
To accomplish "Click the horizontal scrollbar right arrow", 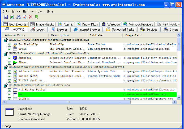I will point(174,102).
